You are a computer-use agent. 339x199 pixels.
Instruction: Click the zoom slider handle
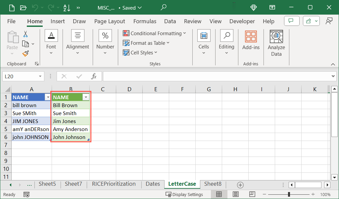pos(289,194)
